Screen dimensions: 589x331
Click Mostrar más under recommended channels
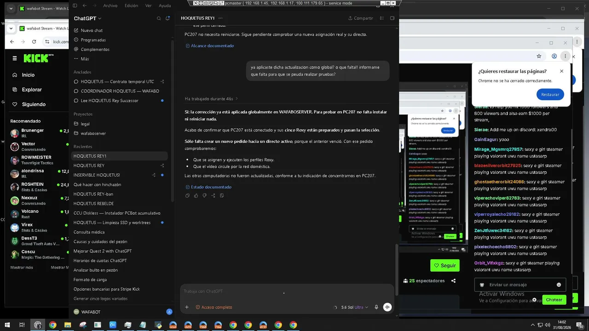pyautogui.click(x=22, y=268)
